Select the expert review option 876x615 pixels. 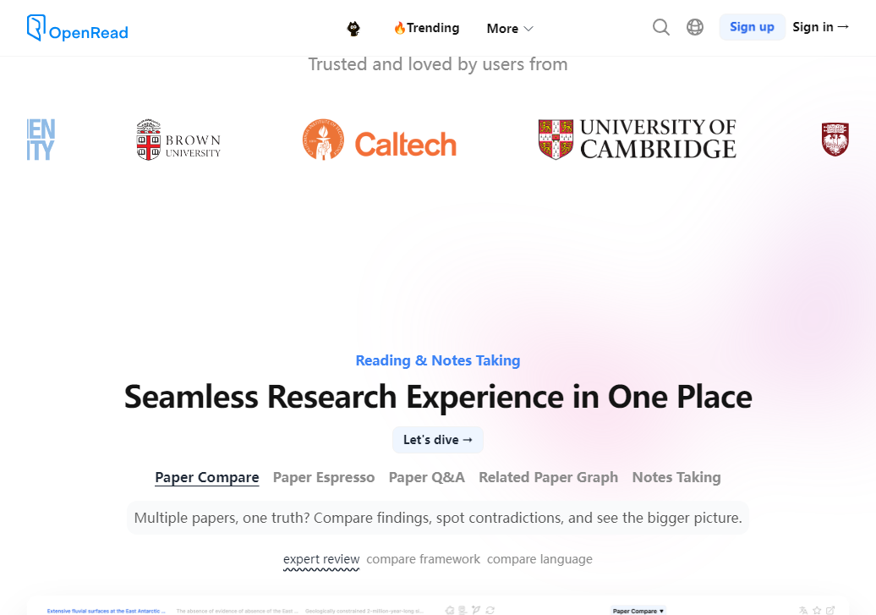pyautogui.click(x=321, y=560)
